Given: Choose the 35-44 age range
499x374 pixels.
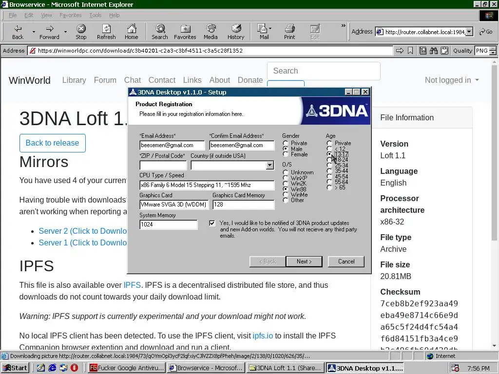Looking at the screenshot, I should click(329, 171).
